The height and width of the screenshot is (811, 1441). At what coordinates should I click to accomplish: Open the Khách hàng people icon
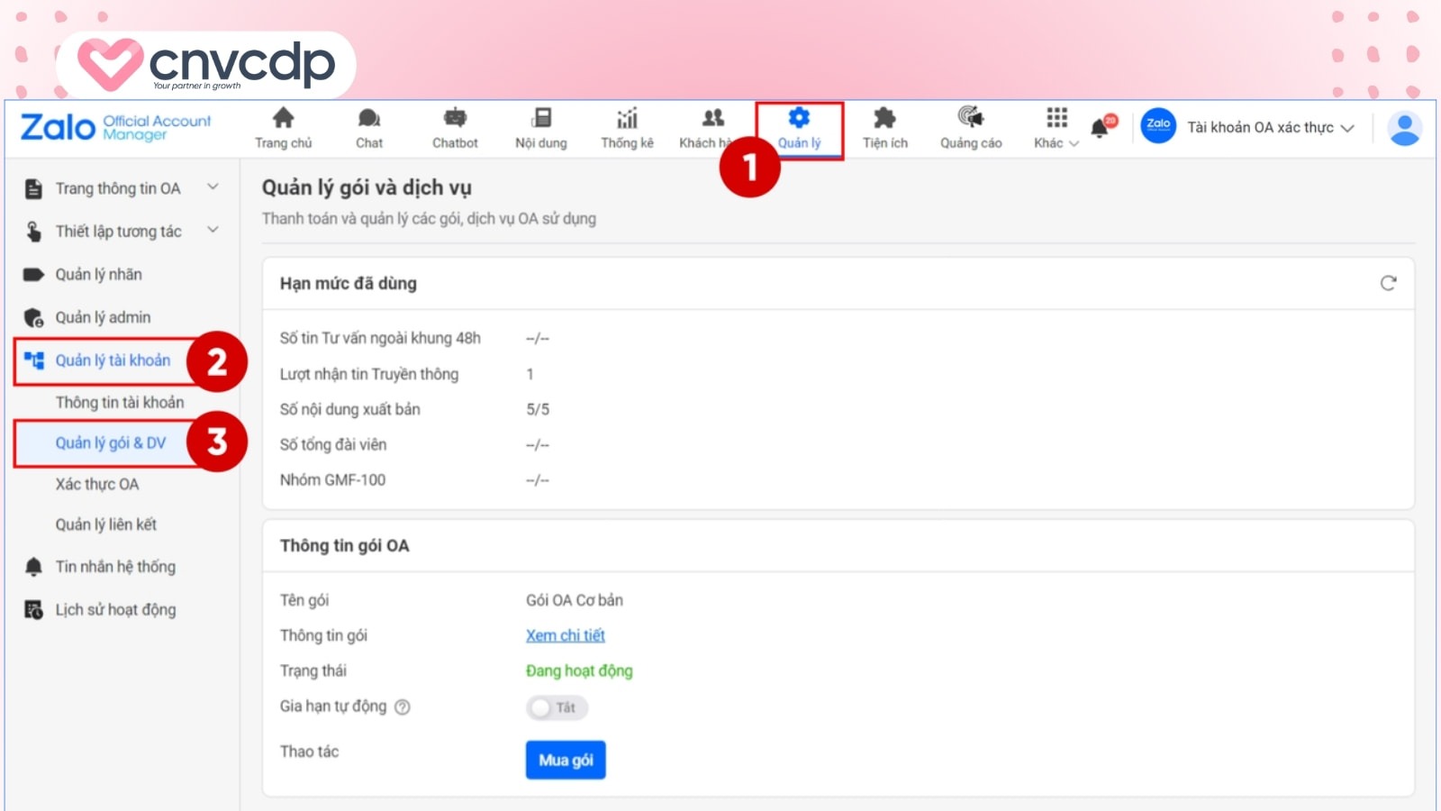[713, 118]
